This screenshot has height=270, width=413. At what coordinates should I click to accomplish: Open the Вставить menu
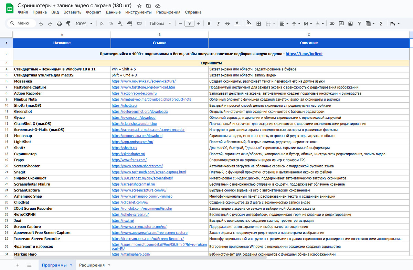pos(73,12)
